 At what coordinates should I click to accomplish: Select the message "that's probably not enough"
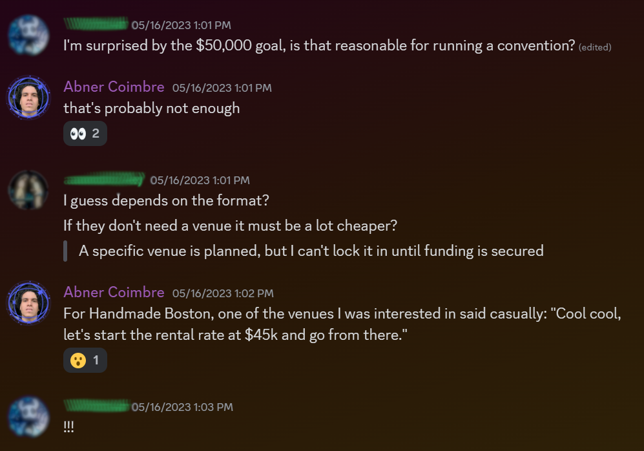152,109
